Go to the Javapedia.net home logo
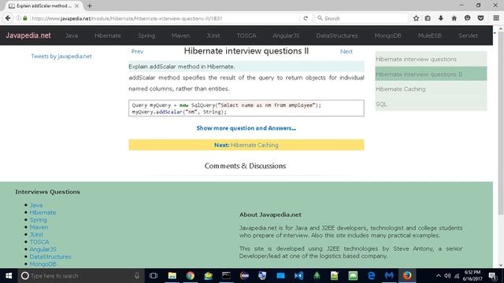This screenshot has height=283, width=504. coord(28,35)
